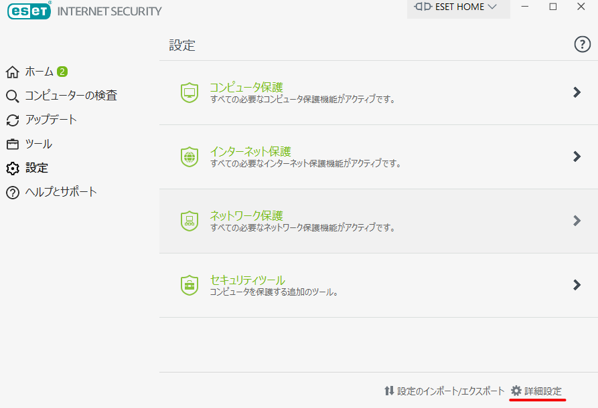Click the 設定のインポート/エクスポート link
The width and height of the screenshot is (598, 408).
(451, 391)
